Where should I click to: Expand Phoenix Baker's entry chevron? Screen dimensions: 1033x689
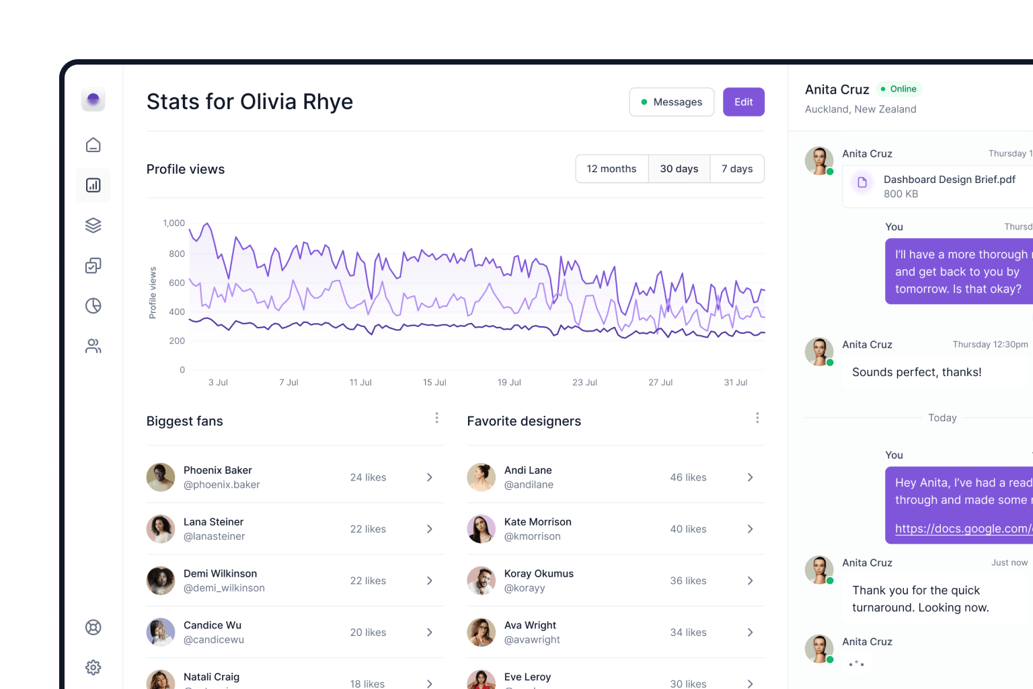tap(429, 477)
